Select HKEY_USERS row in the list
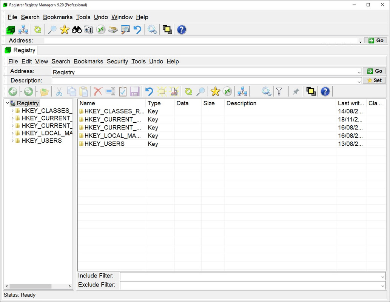The height and width of the screenshot is (302, 390). click(231, 144)
